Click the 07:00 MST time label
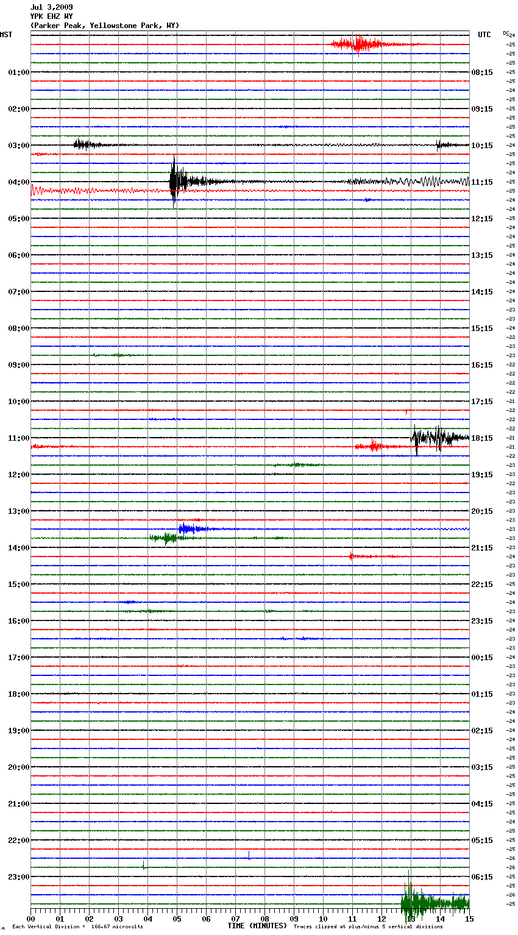 coord(18,291)
